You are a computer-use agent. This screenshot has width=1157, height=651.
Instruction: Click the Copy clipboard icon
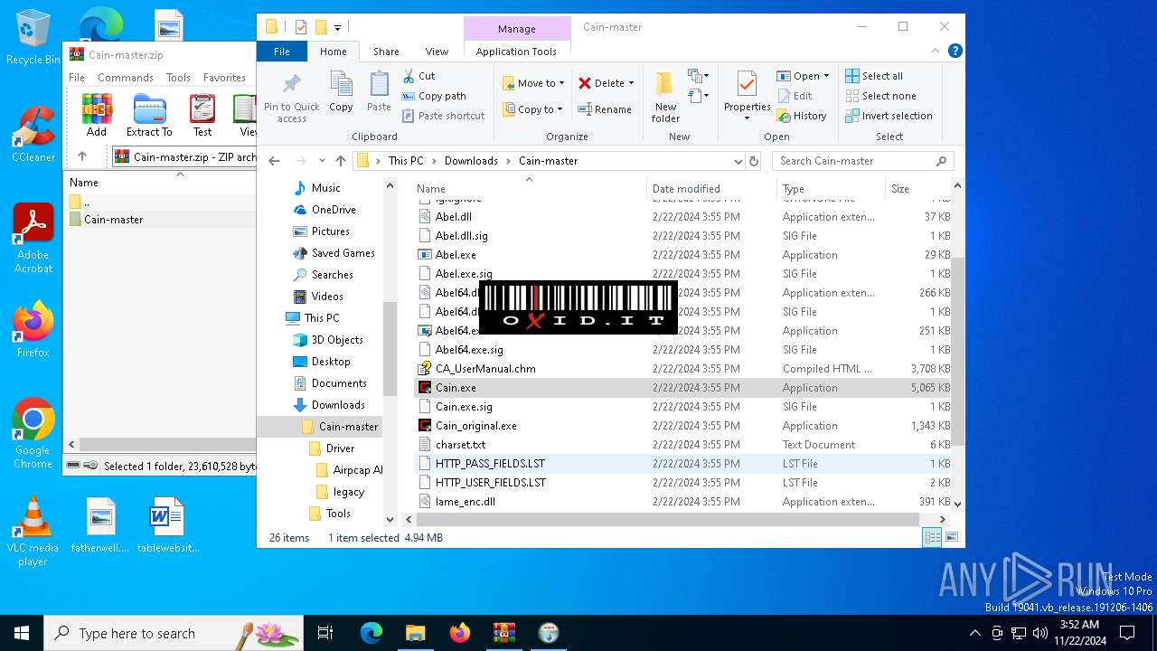pyautogui.click(x=341, y=85)
